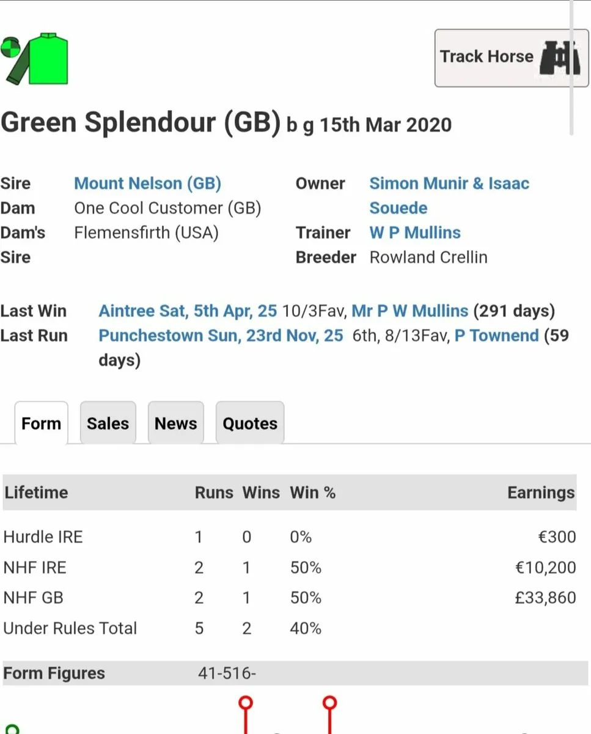591x734 pixels.
Task: Click the binoculars icon
Action: [559, 58]
